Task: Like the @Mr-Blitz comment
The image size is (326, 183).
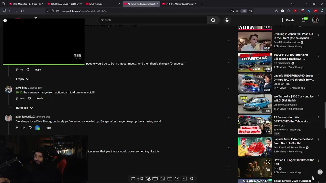Action: coord(17,98)
